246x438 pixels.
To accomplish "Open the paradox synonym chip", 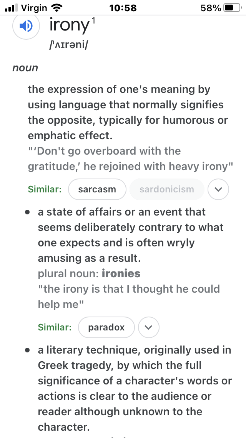I will (106, 327).
